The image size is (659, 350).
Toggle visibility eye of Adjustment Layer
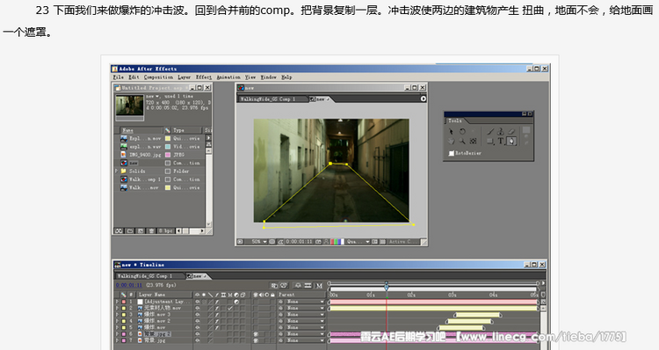198,302
